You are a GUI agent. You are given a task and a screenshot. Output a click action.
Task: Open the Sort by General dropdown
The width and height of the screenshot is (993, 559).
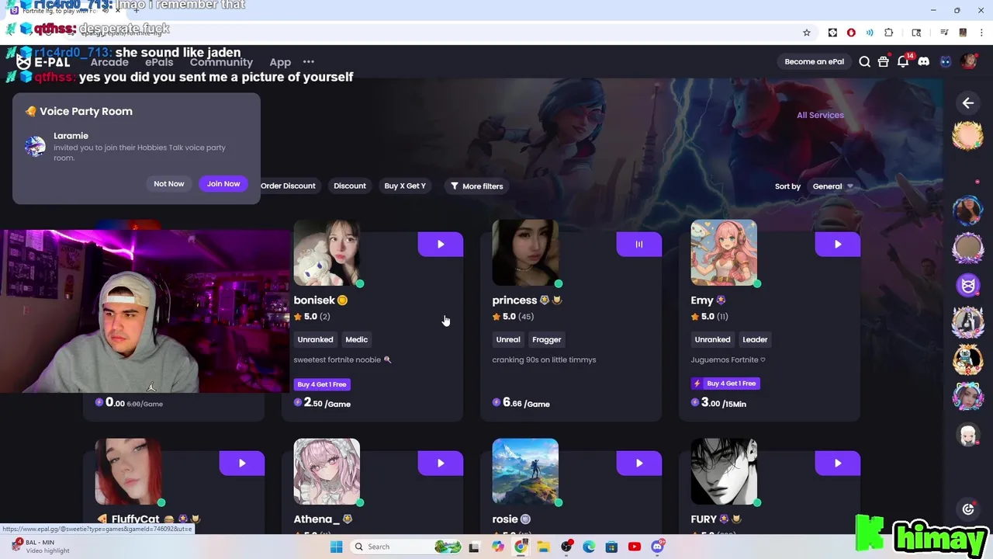pyautogui.click(x=832, y=186)
